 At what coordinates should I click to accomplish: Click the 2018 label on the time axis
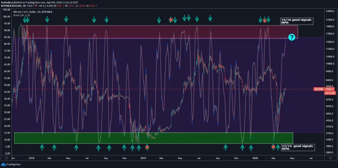31,158
